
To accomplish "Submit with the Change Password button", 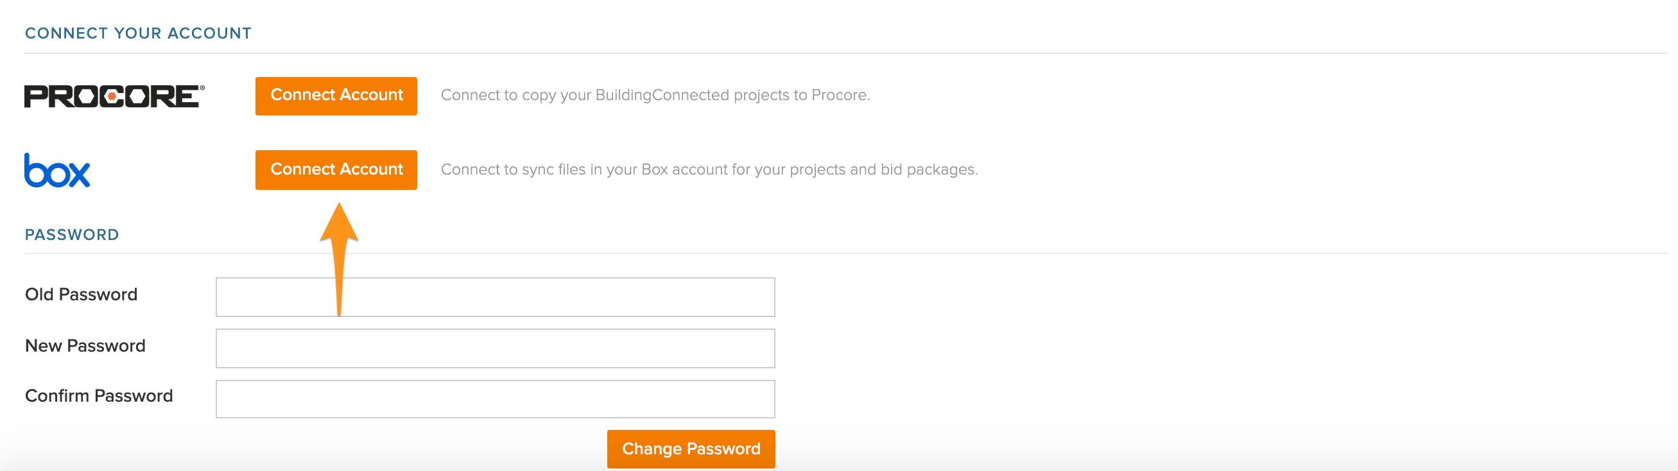I will (691, 449).
